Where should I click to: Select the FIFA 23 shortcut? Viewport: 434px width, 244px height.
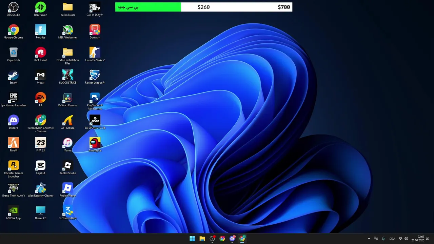pos(41,145)
